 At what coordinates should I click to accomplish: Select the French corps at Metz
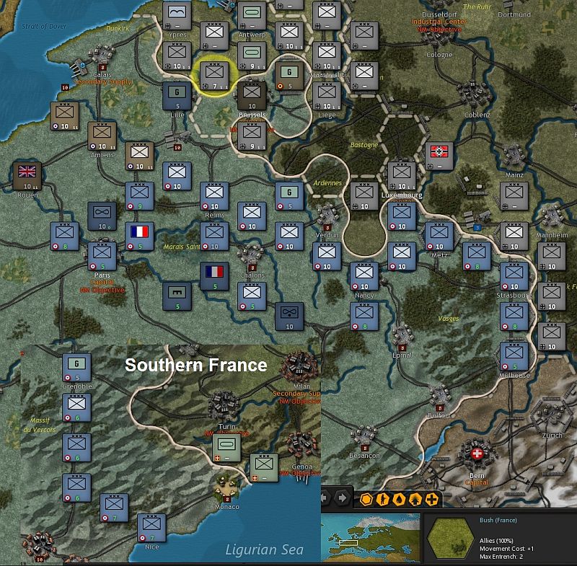(439, 236)
